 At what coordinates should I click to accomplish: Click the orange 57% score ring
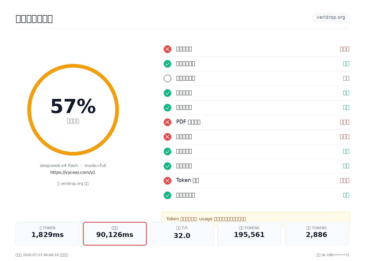73,110
